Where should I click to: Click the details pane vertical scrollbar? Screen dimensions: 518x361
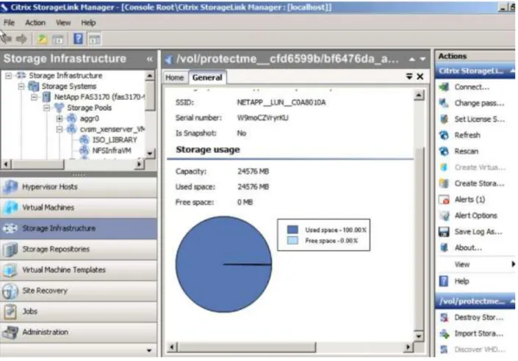(x=419, y=238)
